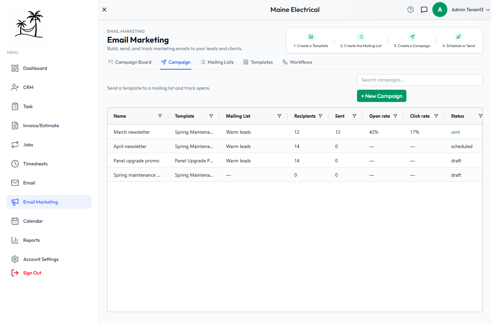Close the sidebar with X icon
This screenshot has width=491, height=324.
pos(104,10)
